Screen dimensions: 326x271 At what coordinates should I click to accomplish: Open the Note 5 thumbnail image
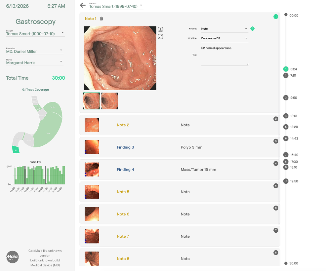point(92,192)
